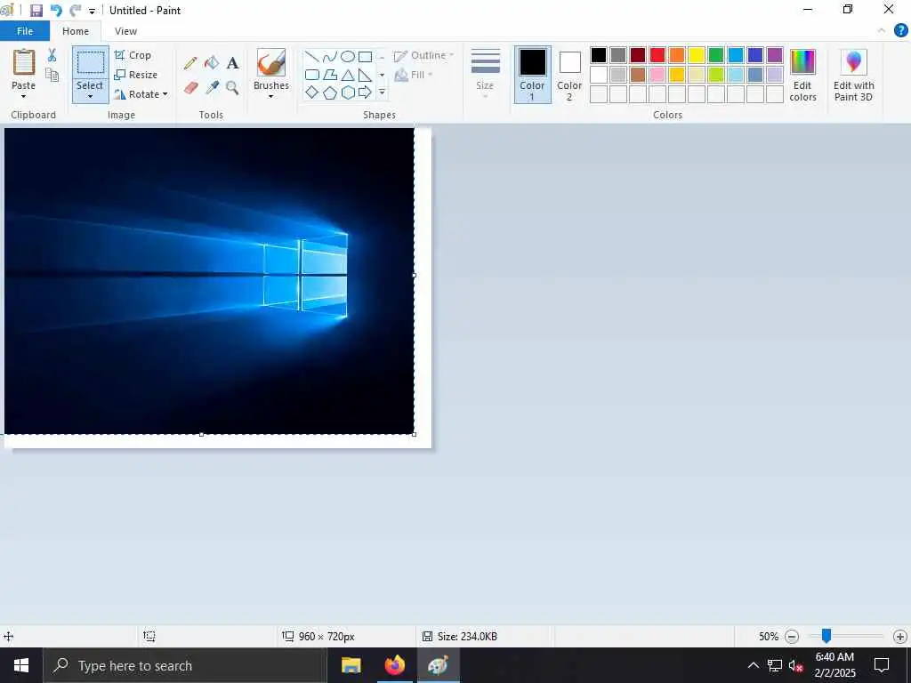This screenshot has height=683, width=911.
Task: Open the Edit colors dialog
Action: pos(803,75)
